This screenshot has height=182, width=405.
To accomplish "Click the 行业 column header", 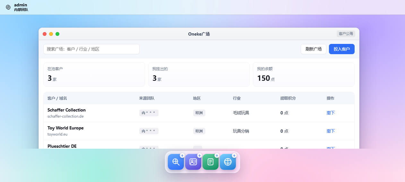I will pyautogui.click(x=237, y=98).
